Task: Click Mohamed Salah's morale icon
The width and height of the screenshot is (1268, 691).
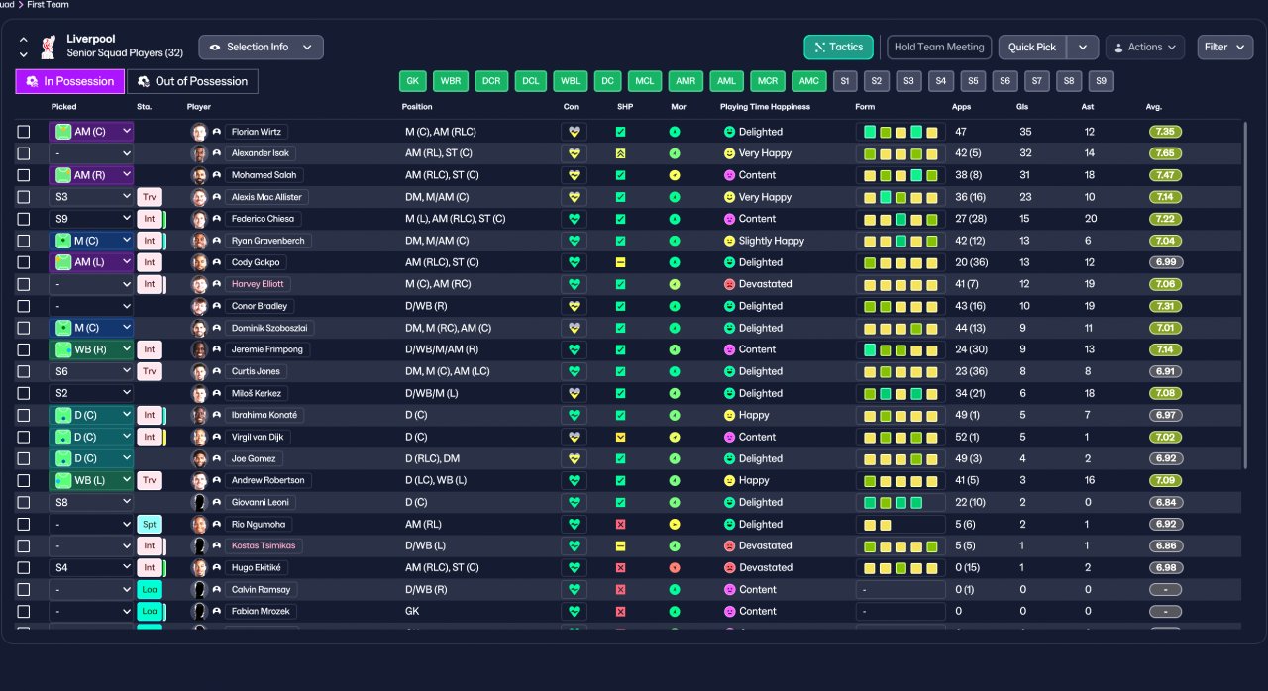Action: point(675,175)
